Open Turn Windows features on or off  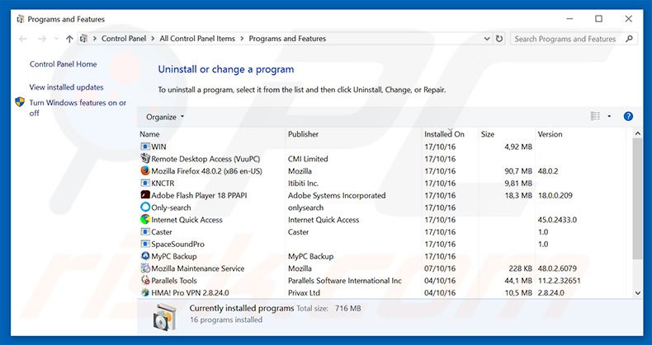pyautogui.click(x=78, y=107)
